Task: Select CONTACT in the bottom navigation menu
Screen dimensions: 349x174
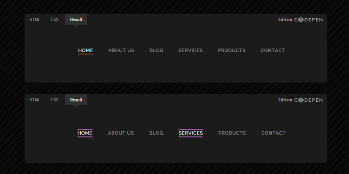Action: click(273, 133)
